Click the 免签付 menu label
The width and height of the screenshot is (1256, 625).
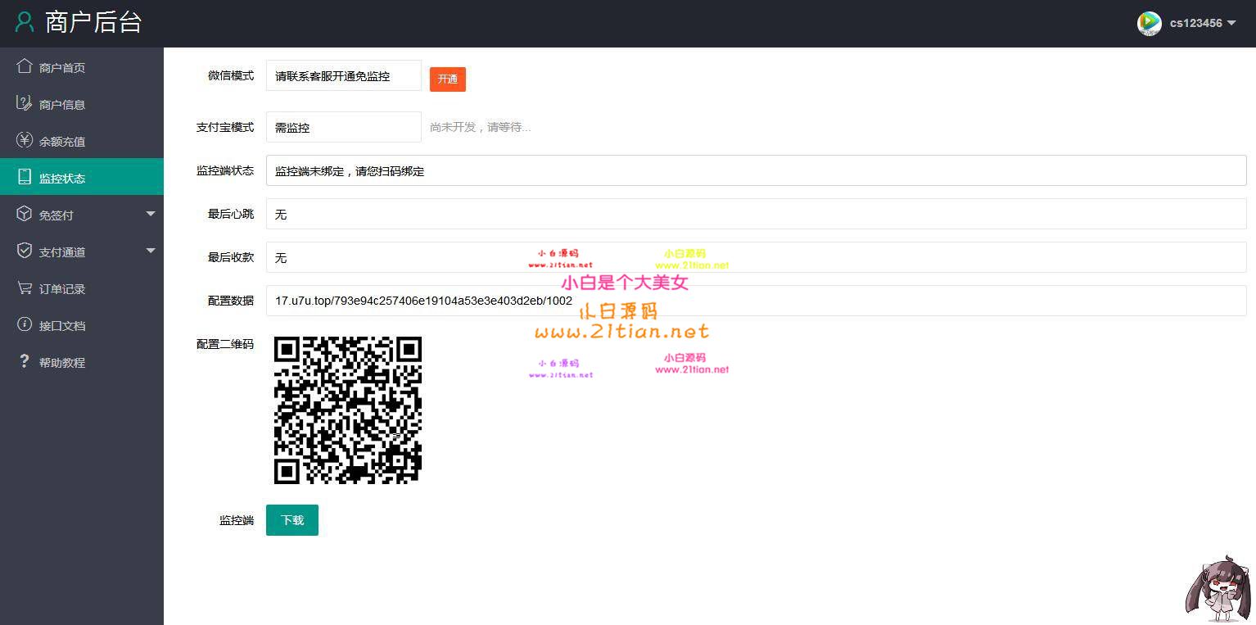coord(56,215)
